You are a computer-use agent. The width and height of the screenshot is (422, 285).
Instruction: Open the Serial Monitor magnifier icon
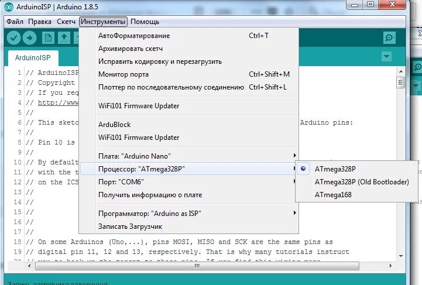click(389, 37)
